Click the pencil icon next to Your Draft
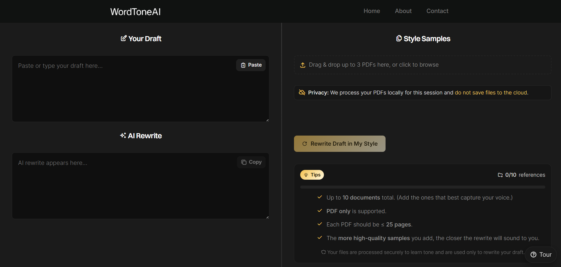The image size is (561, 267). tap(124, 38)
